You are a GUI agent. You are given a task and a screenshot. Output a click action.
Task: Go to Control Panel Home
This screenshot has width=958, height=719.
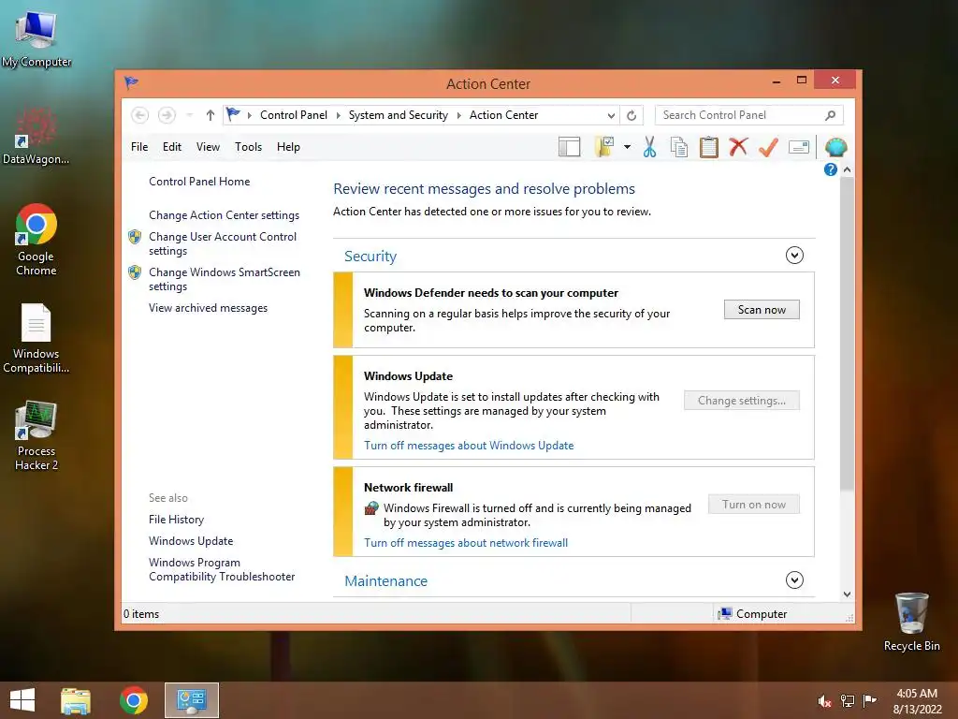(199, 182)
